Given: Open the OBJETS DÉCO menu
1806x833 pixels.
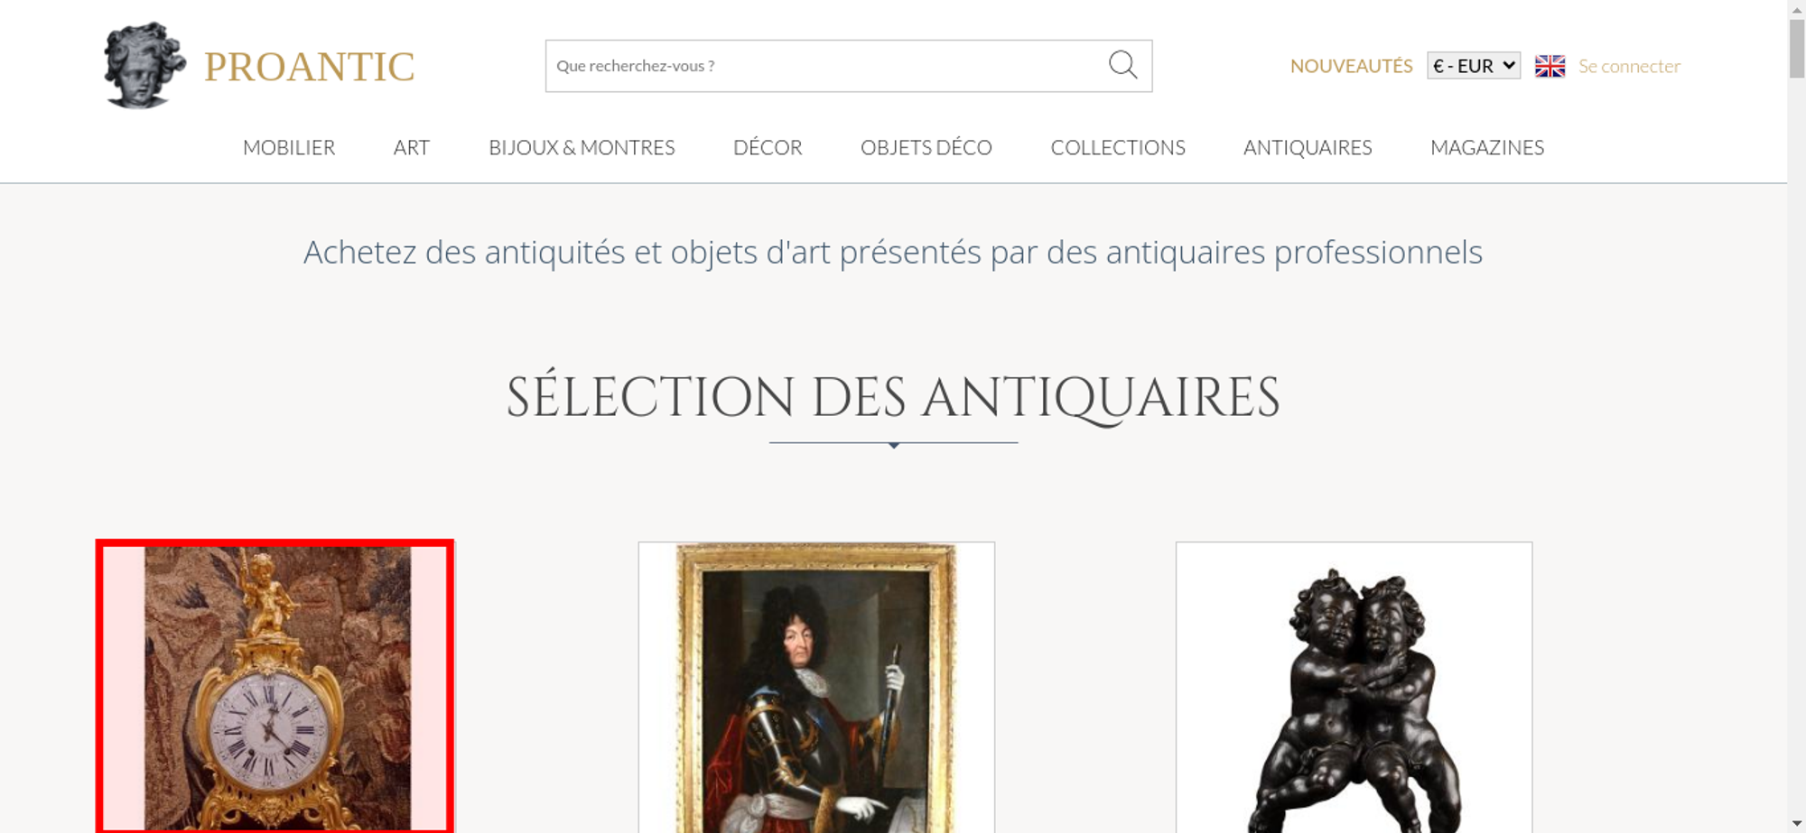Looking at the screenshot, I should point(926,147).
